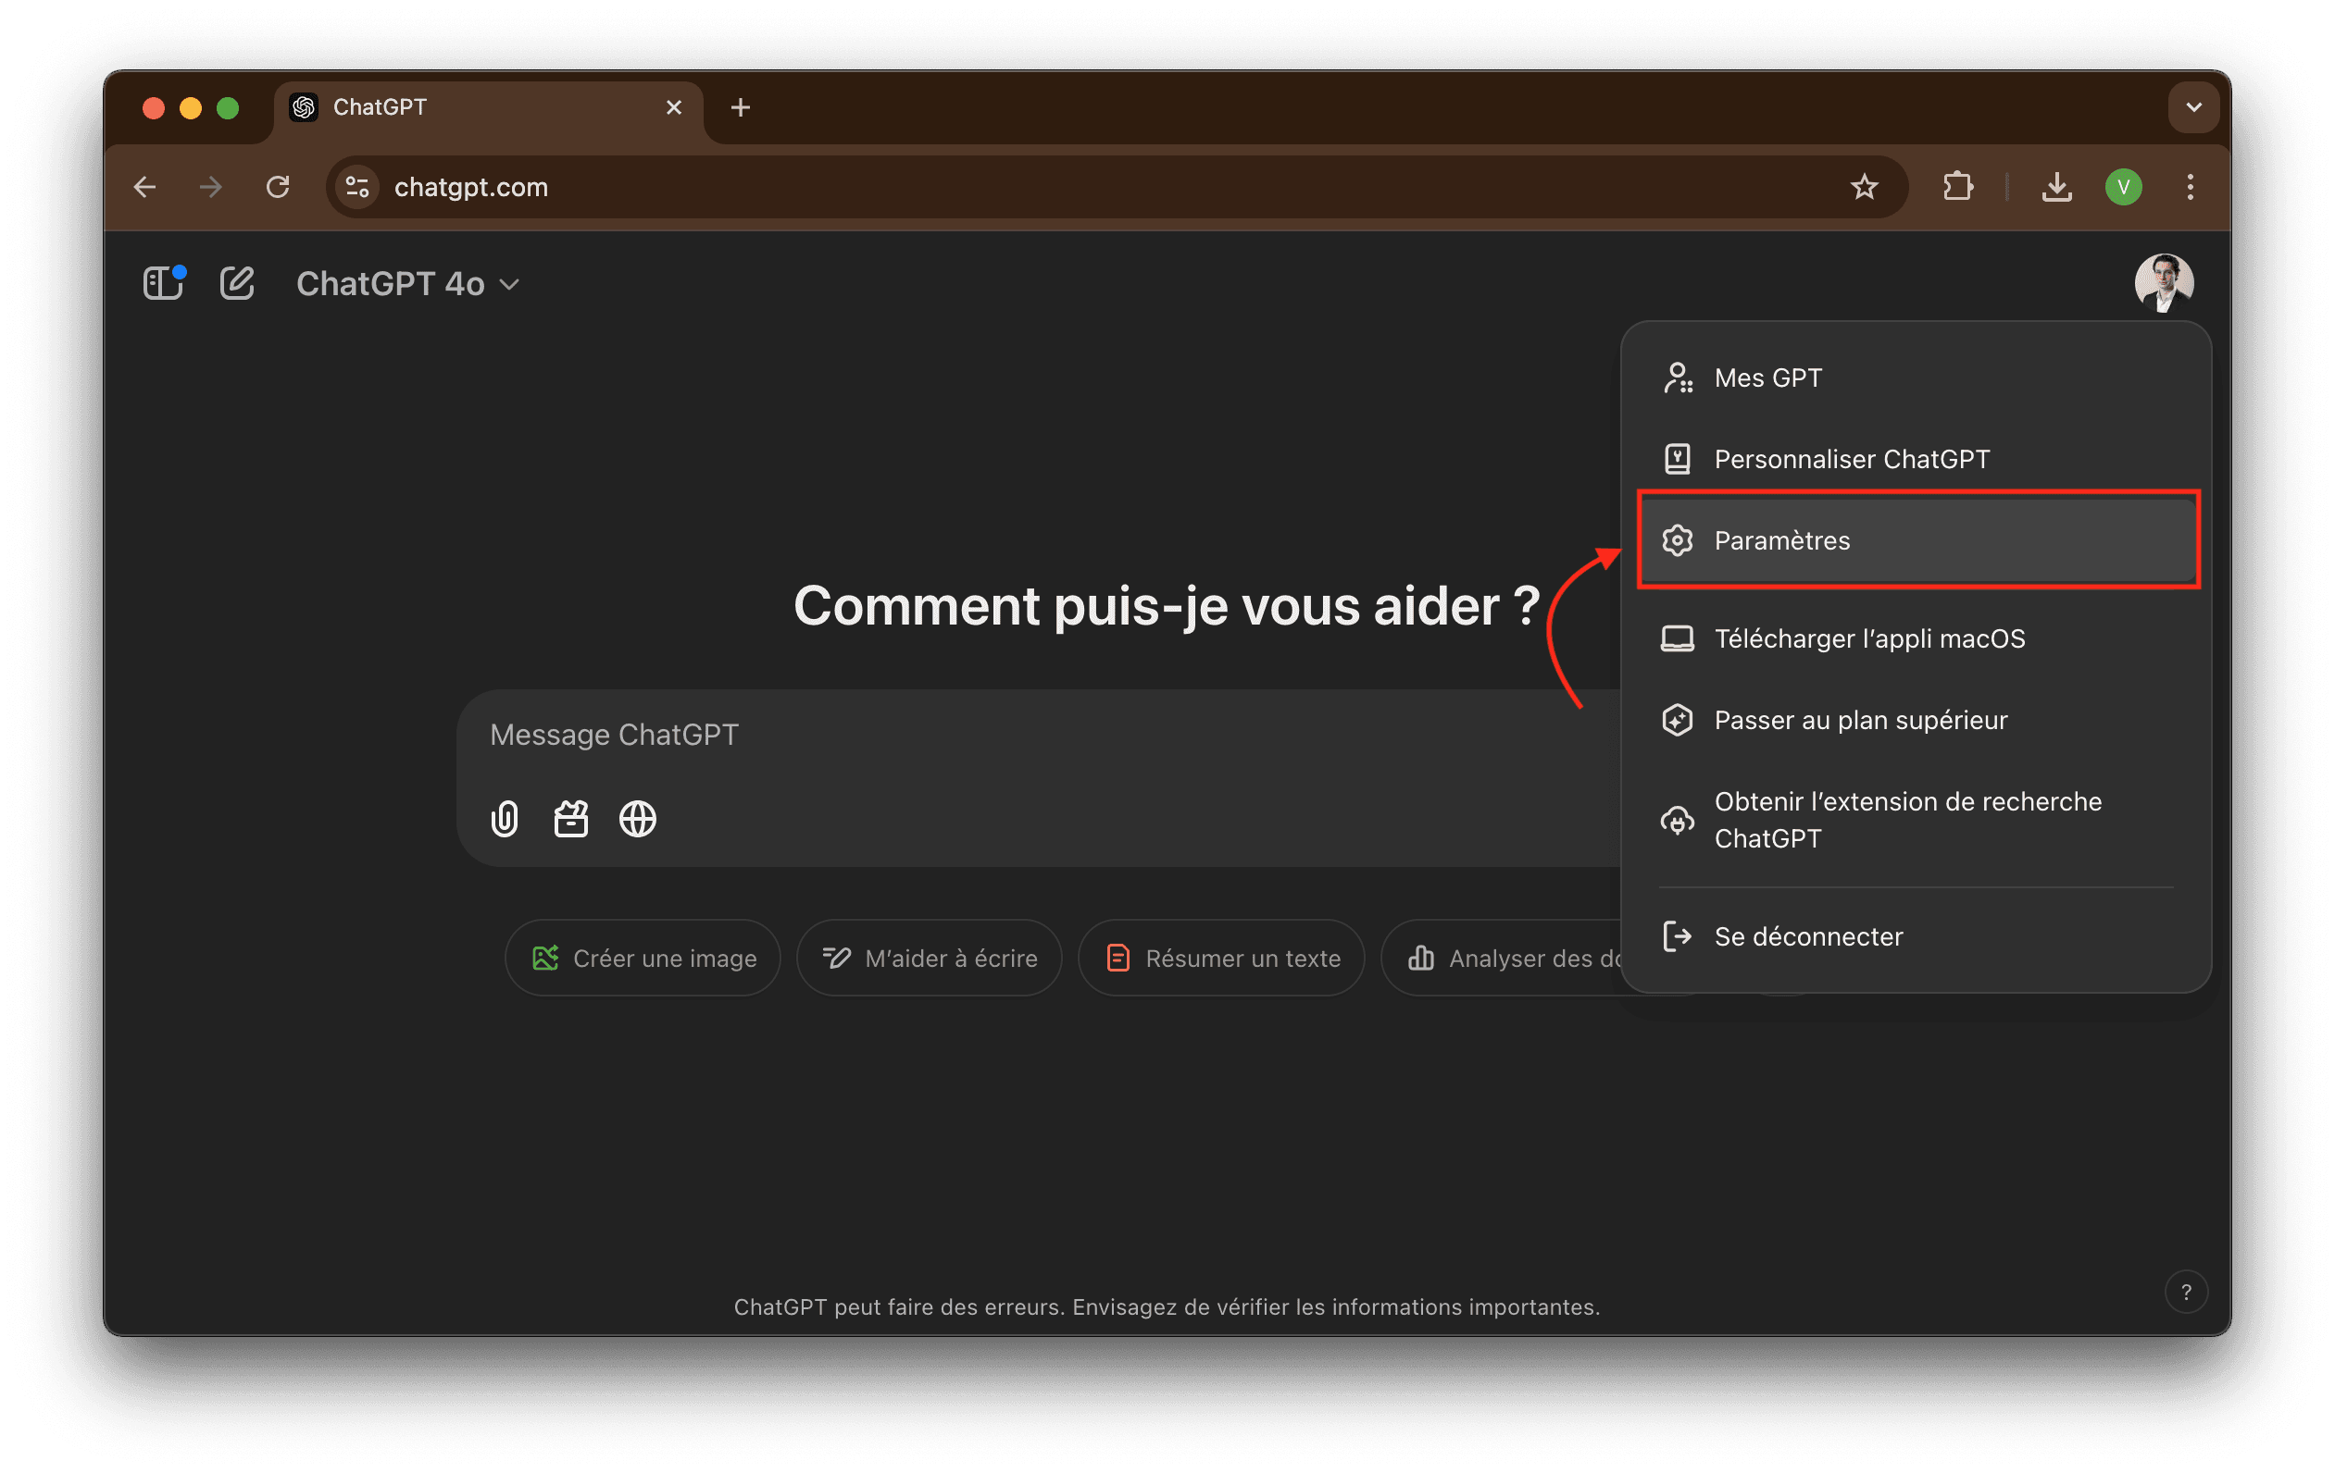Bookmark page with the star icon
2335x1473 pixels.
1864,187
